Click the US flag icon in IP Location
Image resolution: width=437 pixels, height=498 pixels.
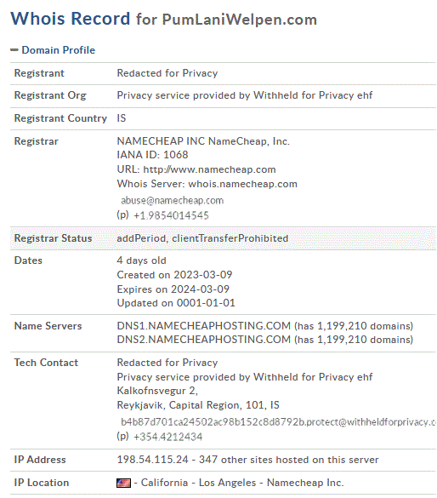[x=123, y=483]
